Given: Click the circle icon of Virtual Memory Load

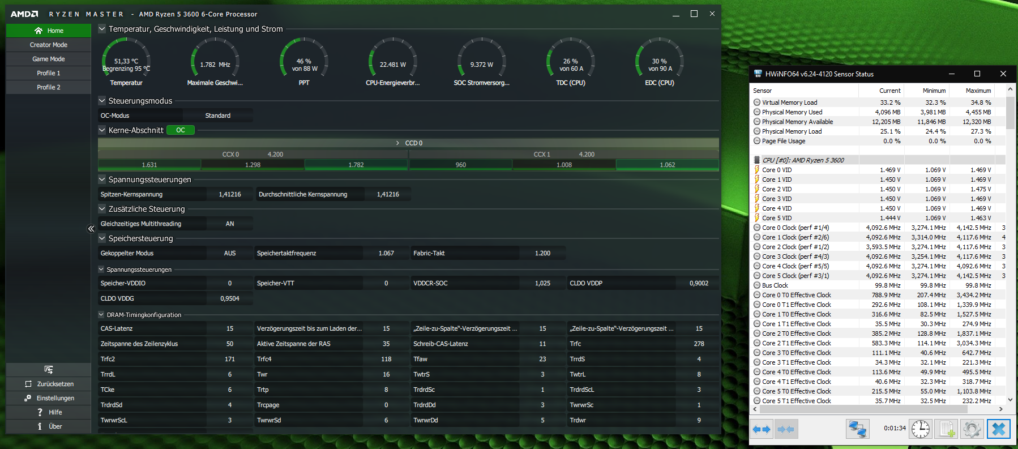Looking at the screenshot, I should point(757,102).
